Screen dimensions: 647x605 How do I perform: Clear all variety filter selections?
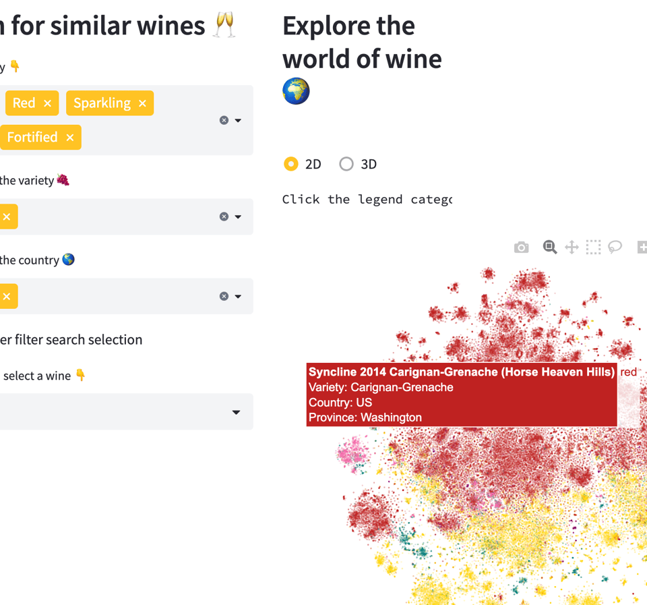(x=224, y=217)
